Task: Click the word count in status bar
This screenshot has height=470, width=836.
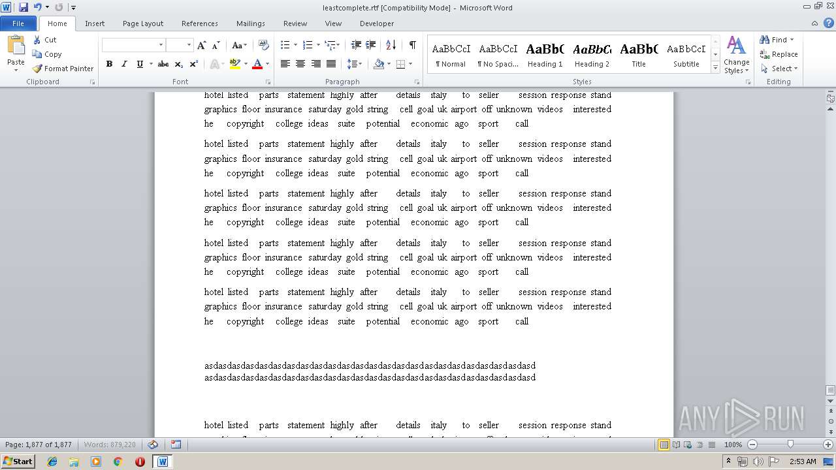Action: 110,445
